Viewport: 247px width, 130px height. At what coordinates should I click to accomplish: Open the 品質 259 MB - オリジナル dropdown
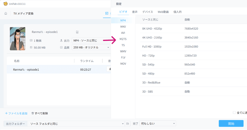tap(91, 47)
